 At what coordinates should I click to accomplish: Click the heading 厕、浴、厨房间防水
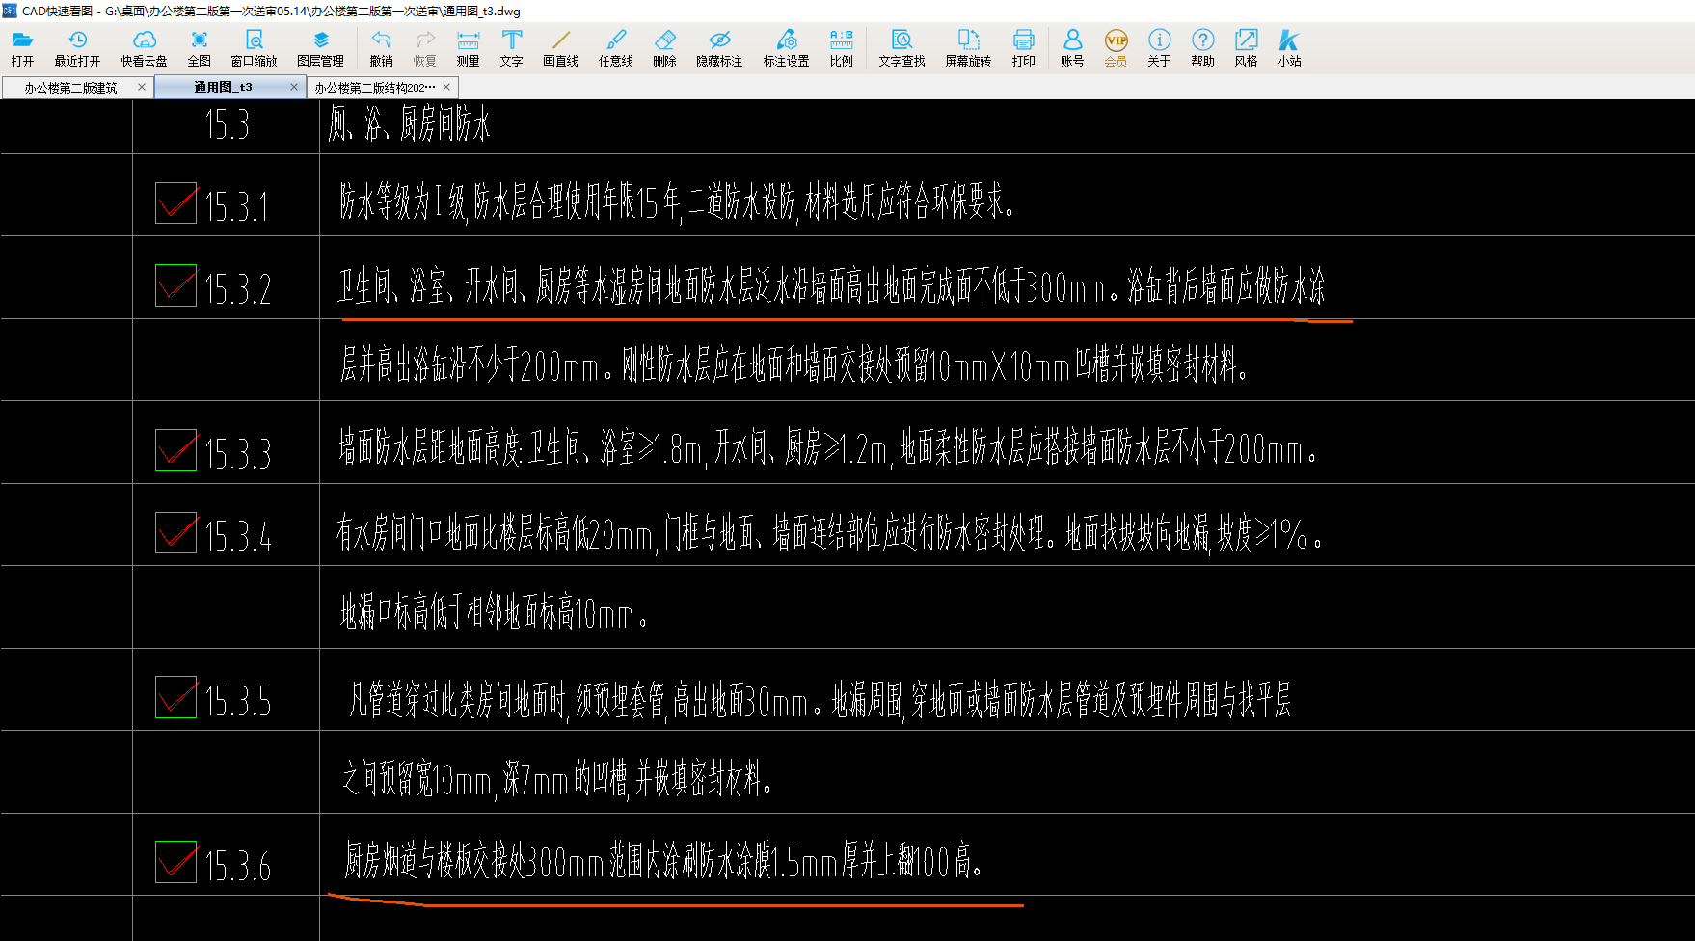point(409,124)
